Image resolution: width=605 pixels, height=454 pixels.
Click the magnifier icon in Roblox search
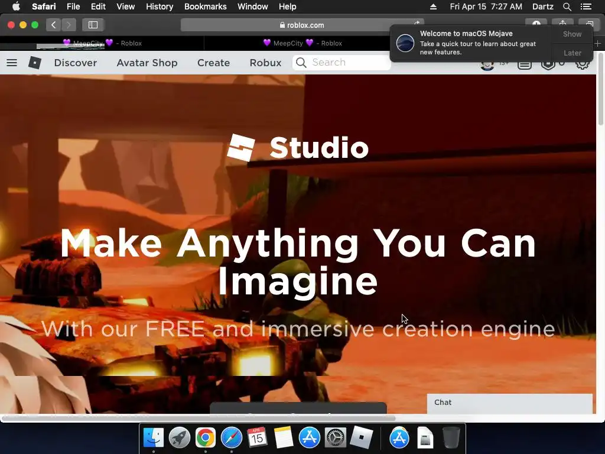point(301,63)
